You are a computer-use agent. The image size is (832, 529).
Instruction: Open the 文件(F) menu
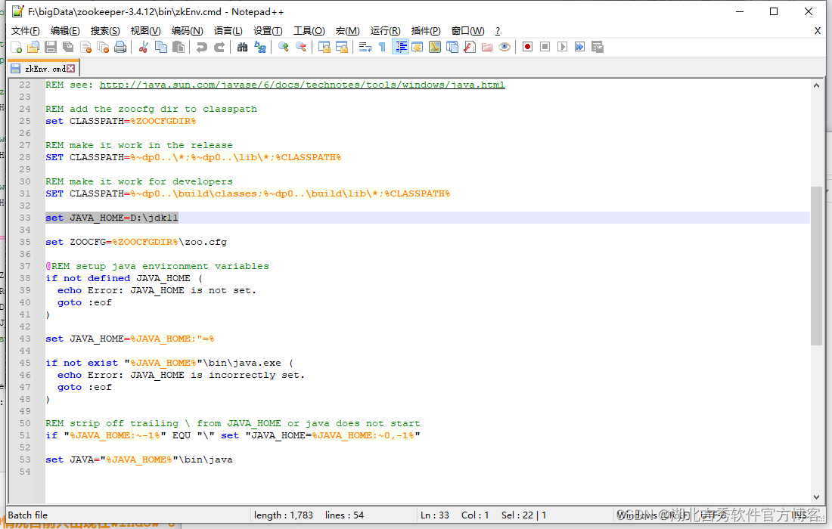(26, 31)
